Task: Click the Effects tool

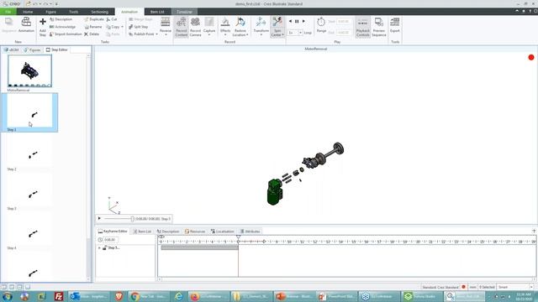Action: pyautogui.click(x=225, y=27)
